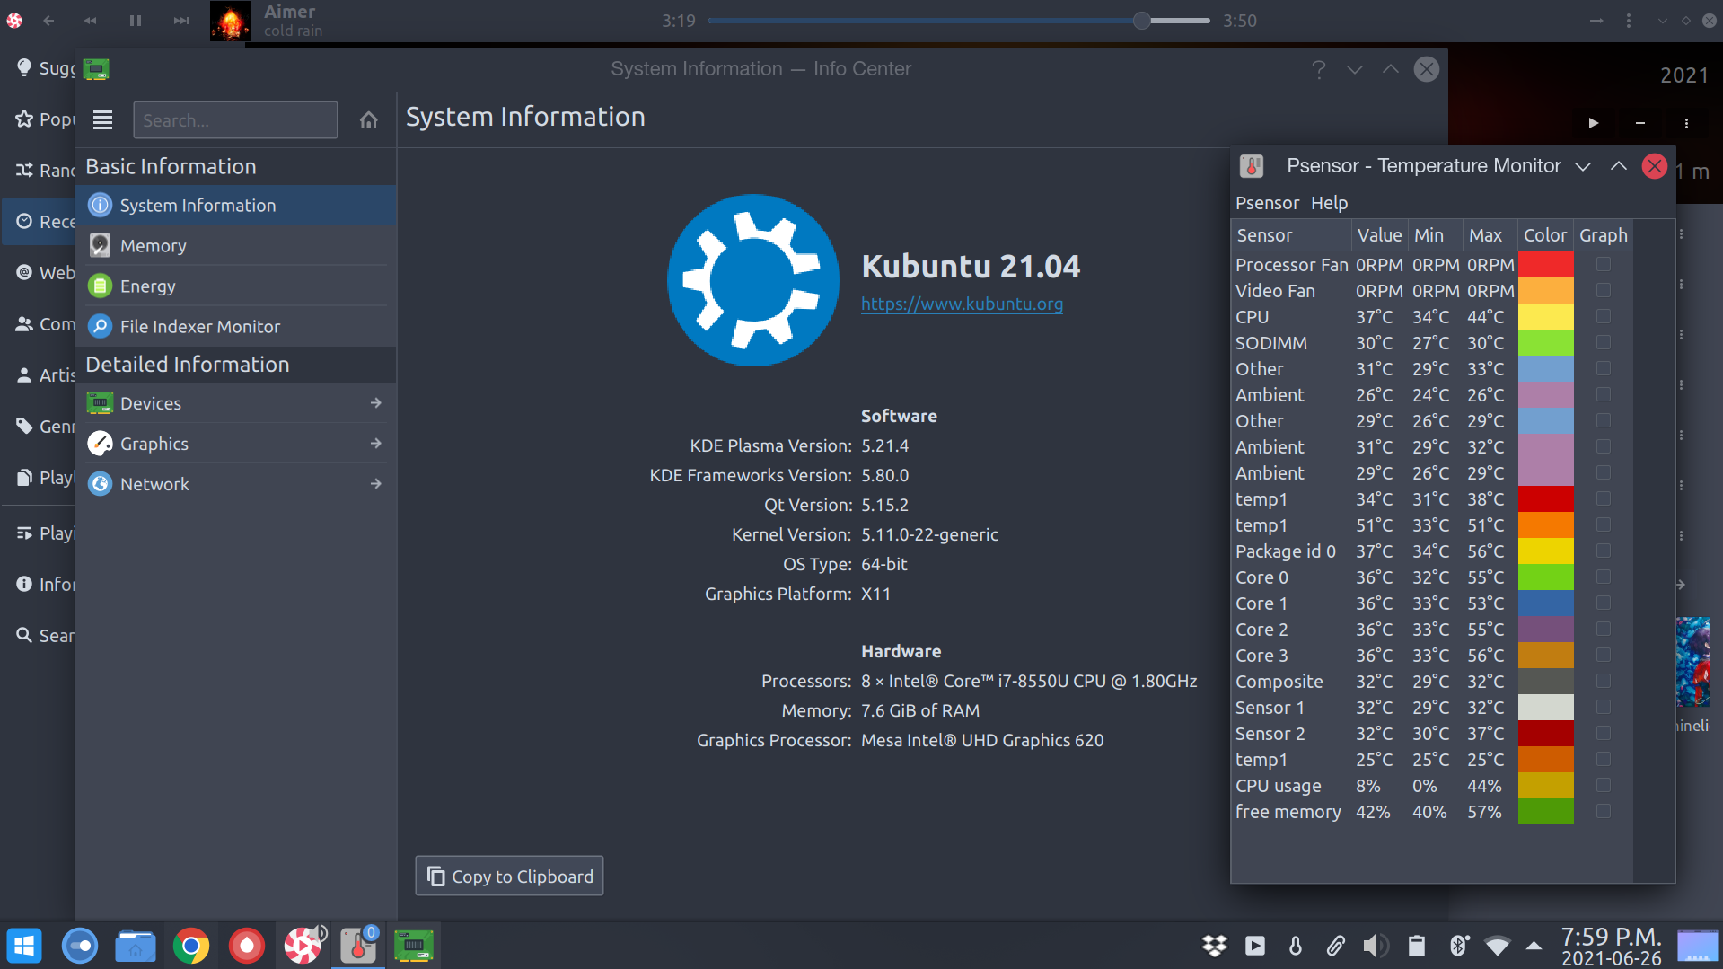Open the Help menu in Psensor
Screen dimensions: 1723x969
coord(1329,203)
